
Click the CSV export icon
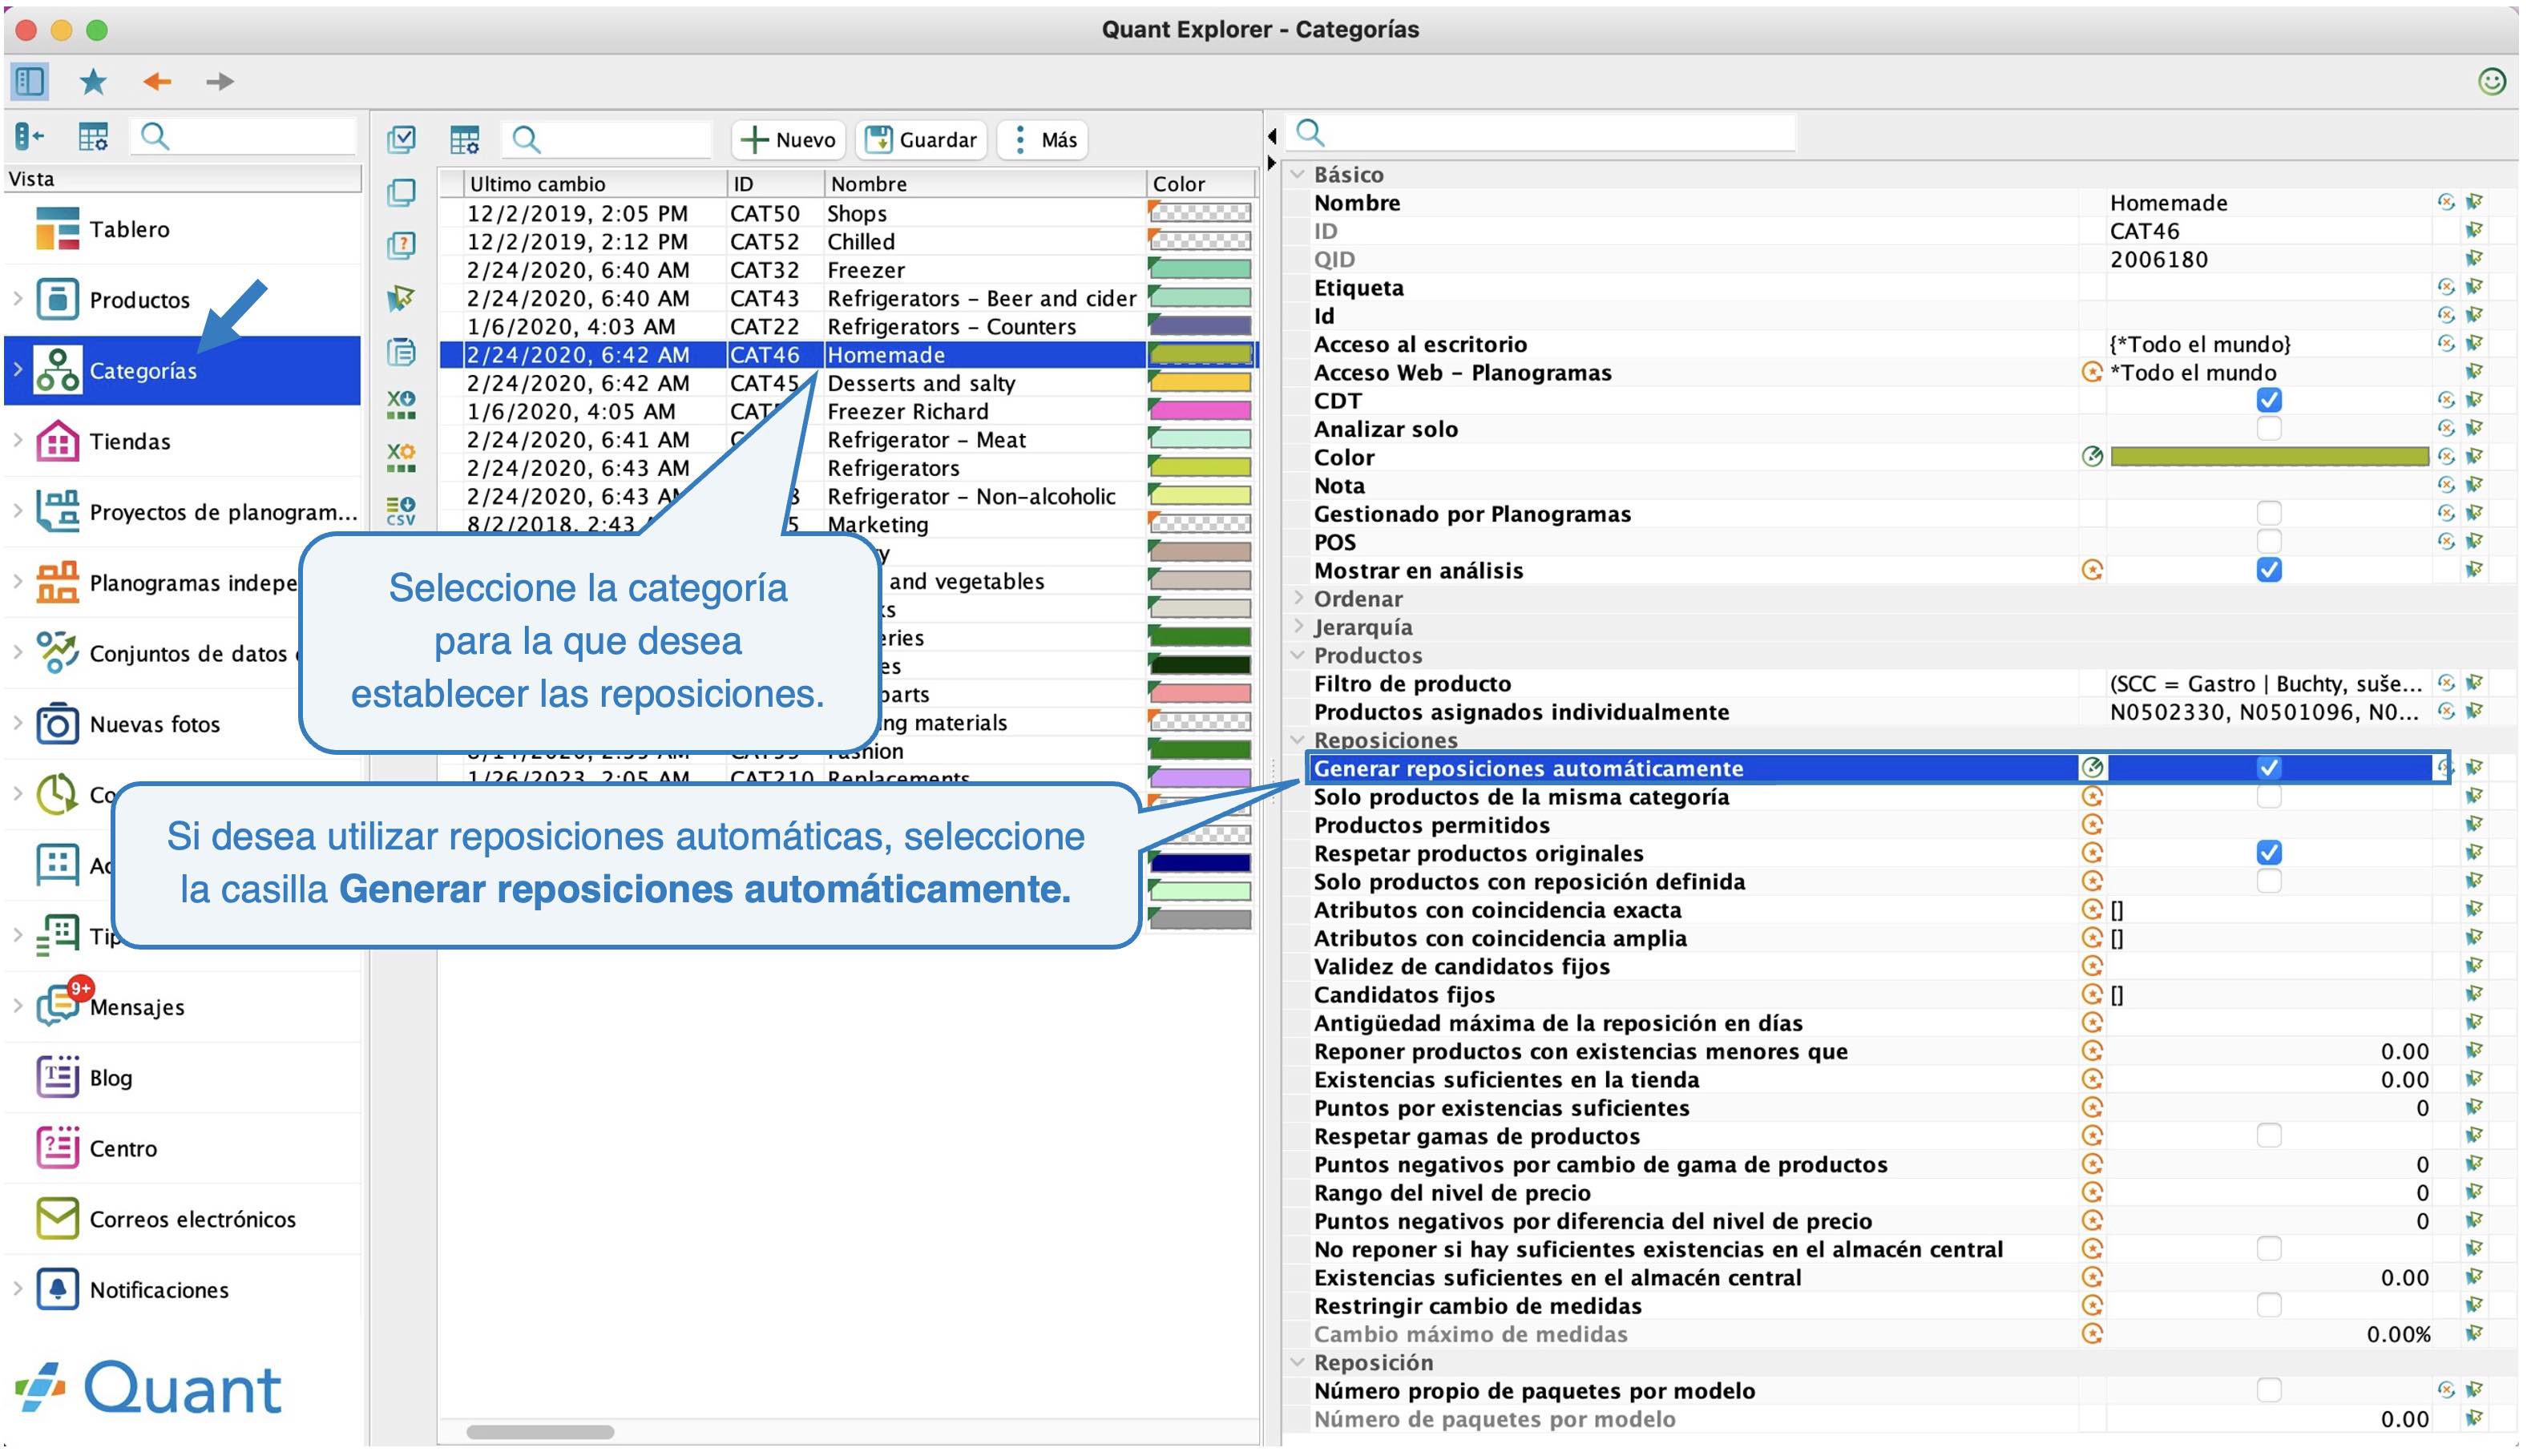pos(401,511)
